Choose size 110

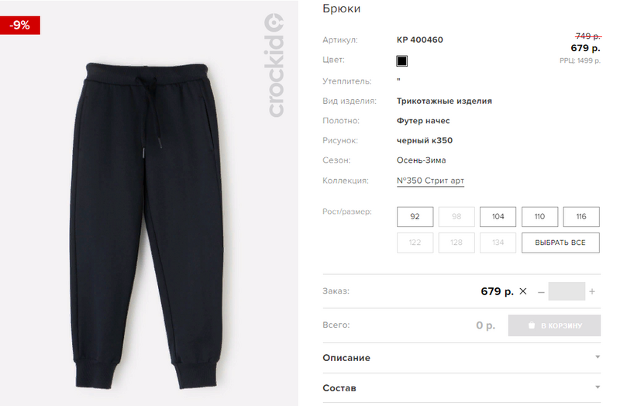539,217
